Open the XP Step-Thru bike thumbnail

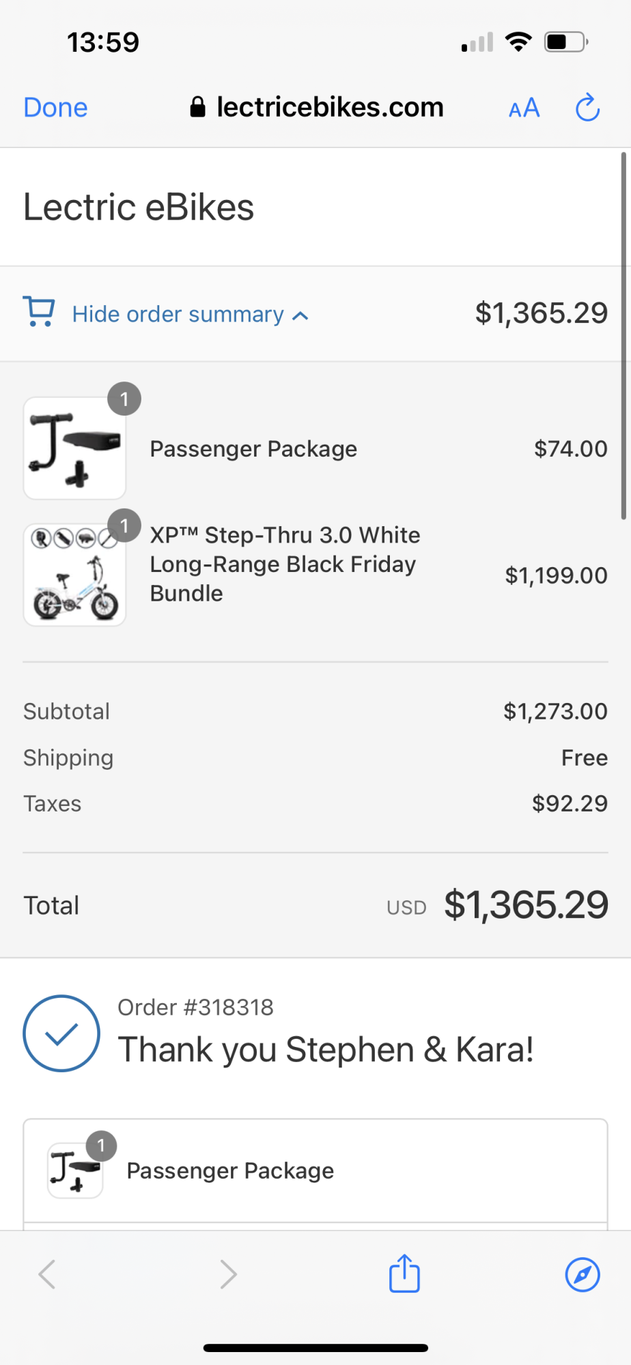pyautogui.click(x=74, y=575)
